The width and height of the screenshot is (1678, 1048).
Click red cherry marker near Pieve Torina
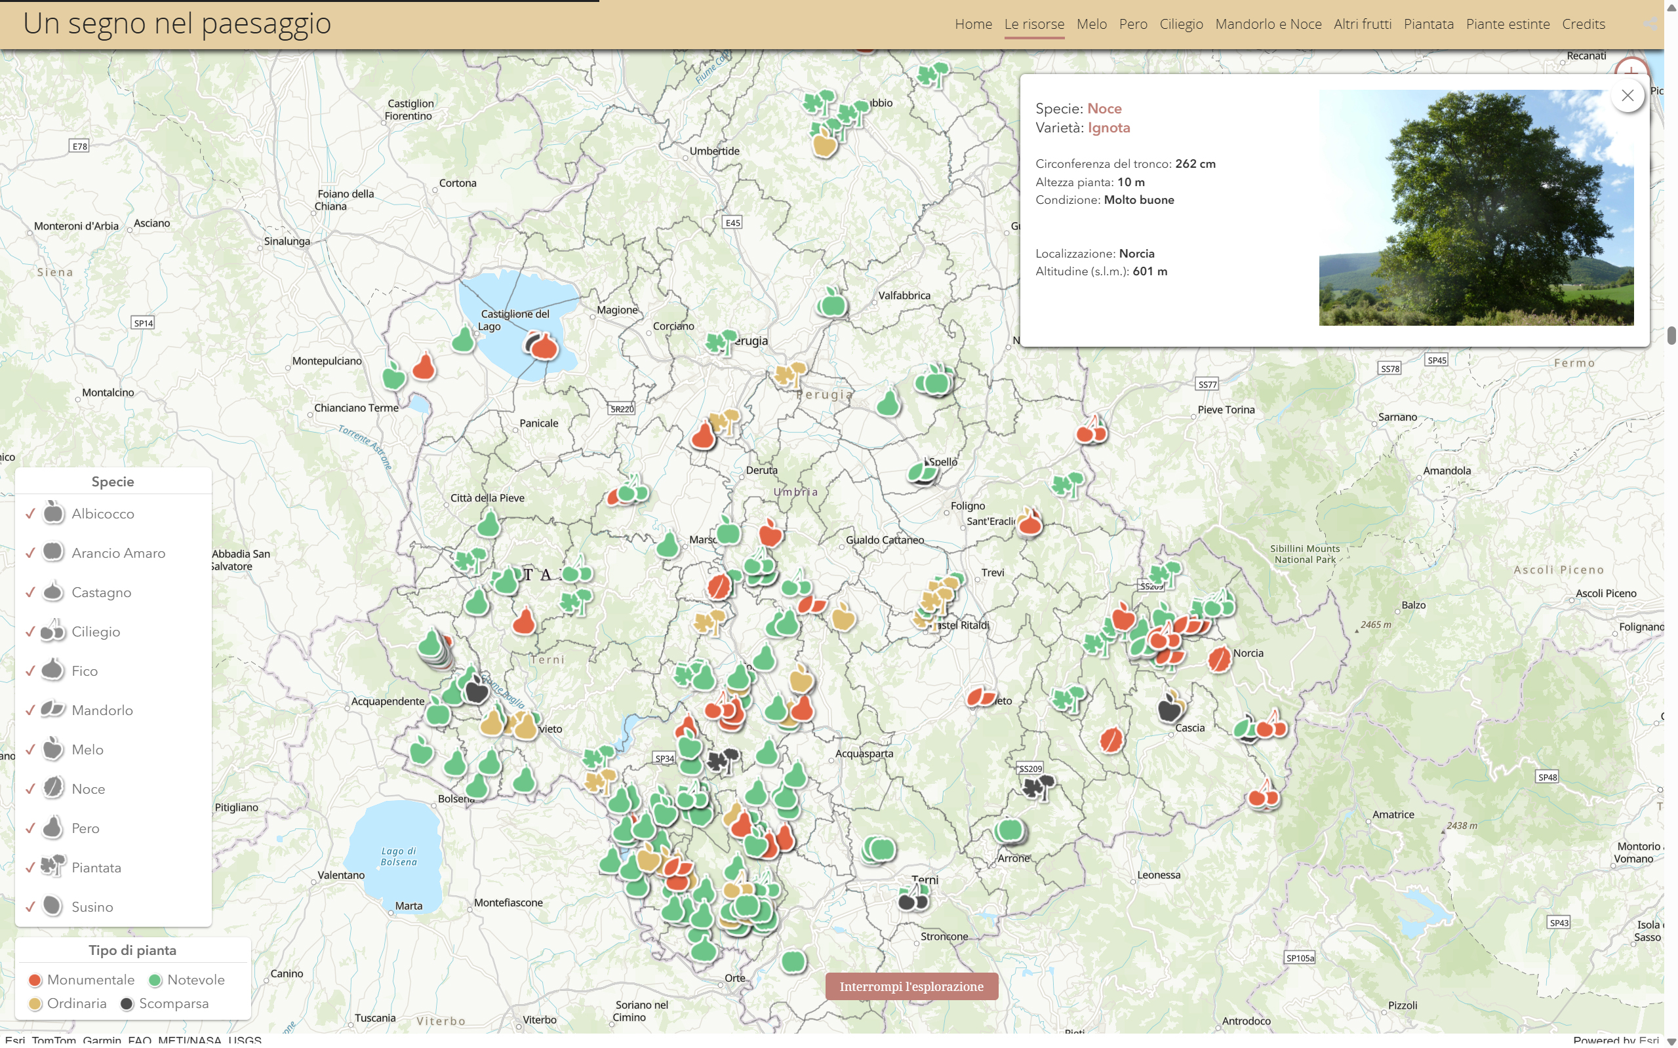point(1090,433)
